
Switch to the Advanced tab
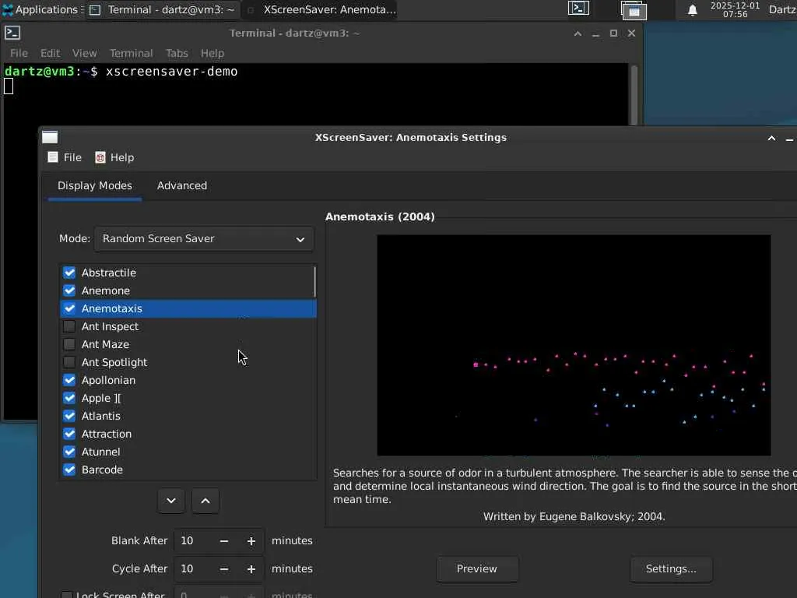coord(182,185)
